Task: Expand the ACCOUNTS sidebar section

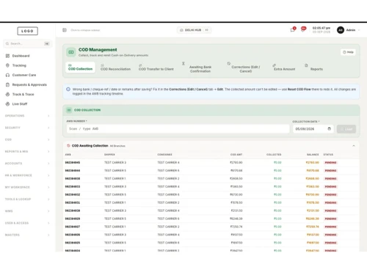Action: [x=27, y=164]
